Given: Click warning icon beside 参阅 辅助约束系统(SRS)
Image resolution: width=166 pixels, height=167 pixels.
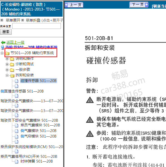Looking at the screenshot, I should (x=90, y=134).
